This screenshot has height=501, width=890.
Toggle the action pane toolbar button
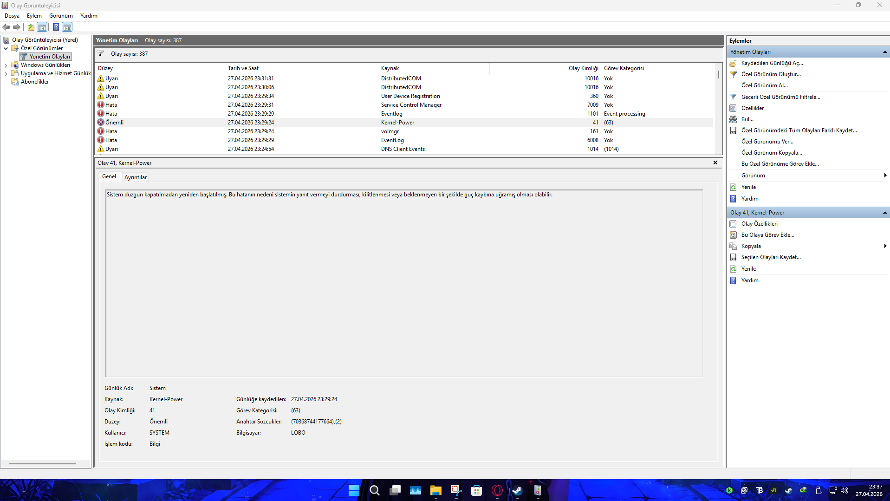pyautogui.click(x=67, y=27)
